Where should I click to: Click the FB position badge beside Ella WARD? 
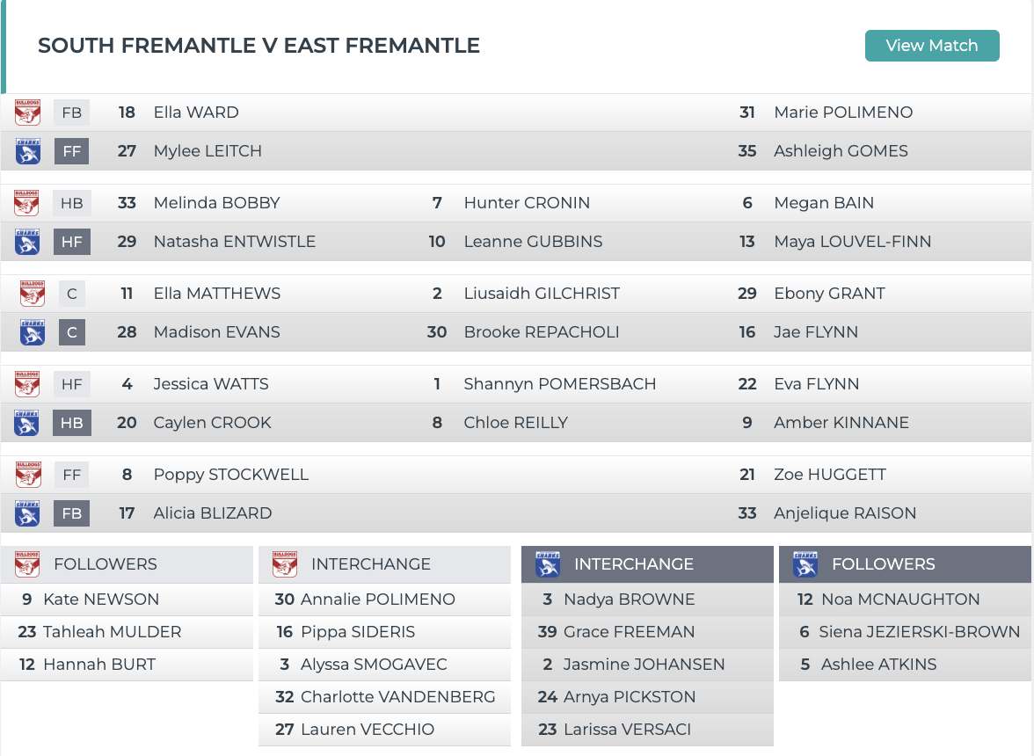point(72,113)
